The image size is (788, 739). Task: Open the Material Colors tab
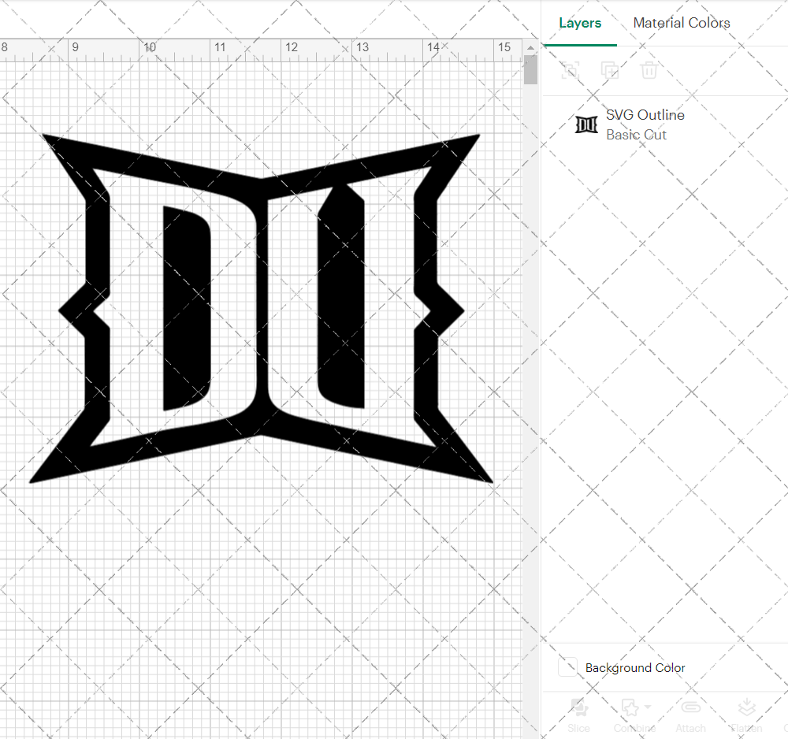pyautogui.click(x=682, y=23)
